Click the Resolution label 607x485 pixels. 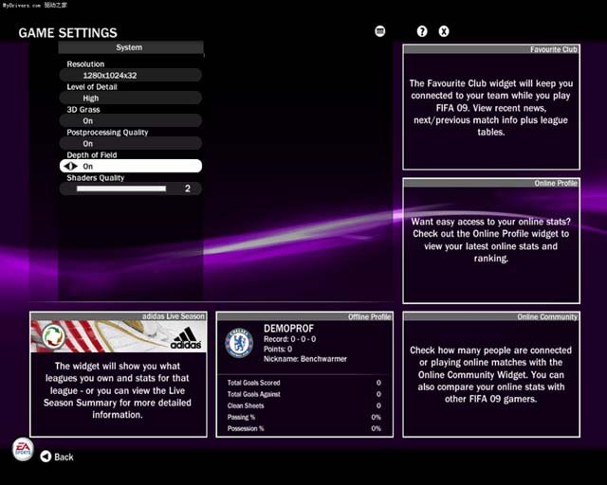[x=85, y=64]
